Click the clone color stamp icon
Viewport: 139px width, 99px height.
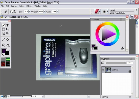click(x=123, y=48)
